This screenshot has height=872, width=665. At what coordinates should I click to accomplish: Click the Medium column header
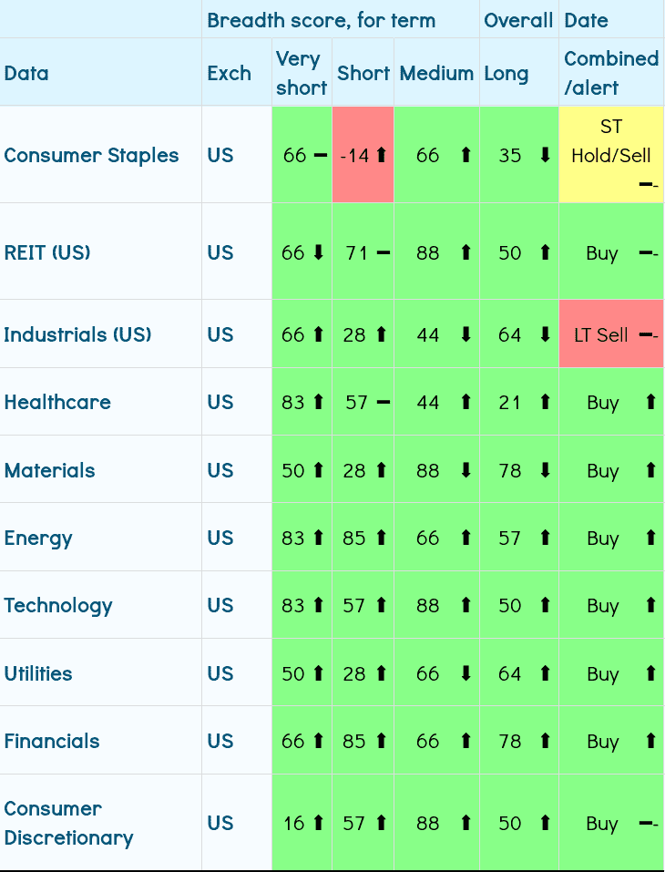pos(436,73)
